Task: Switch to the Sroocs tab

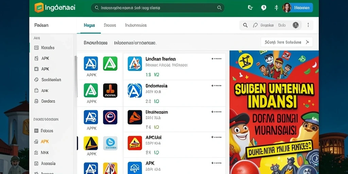Action: (x=110, y=25)
